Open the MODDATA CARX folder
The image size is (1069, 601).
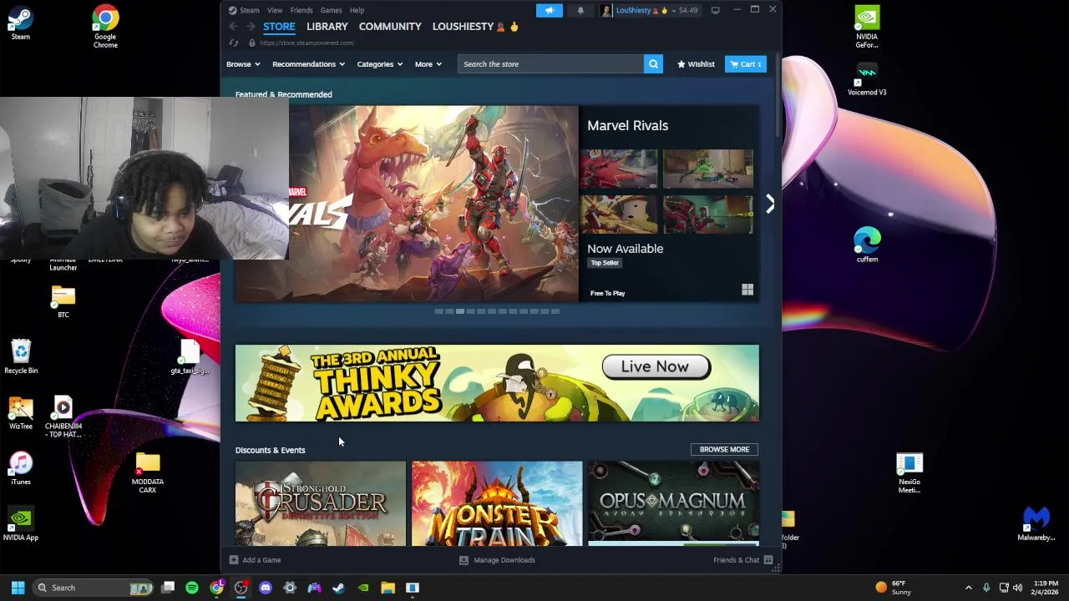148,472
